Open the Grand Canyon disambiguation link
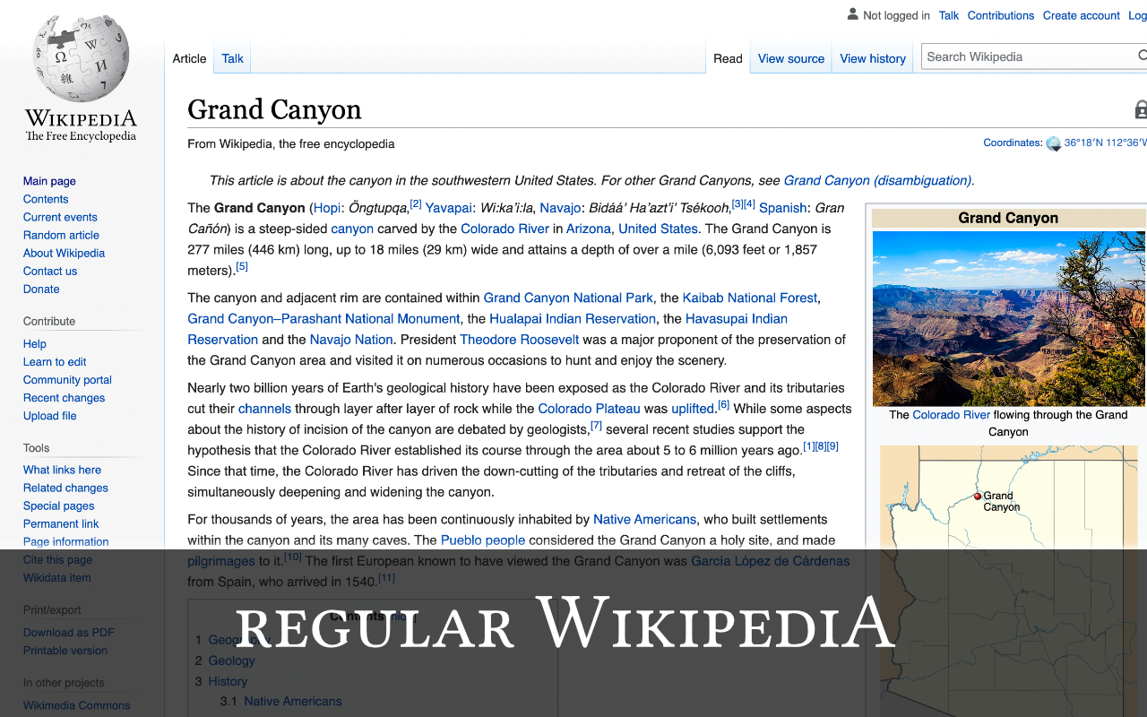This screenshot has width=1147, height=717. [x=875, y=180]
